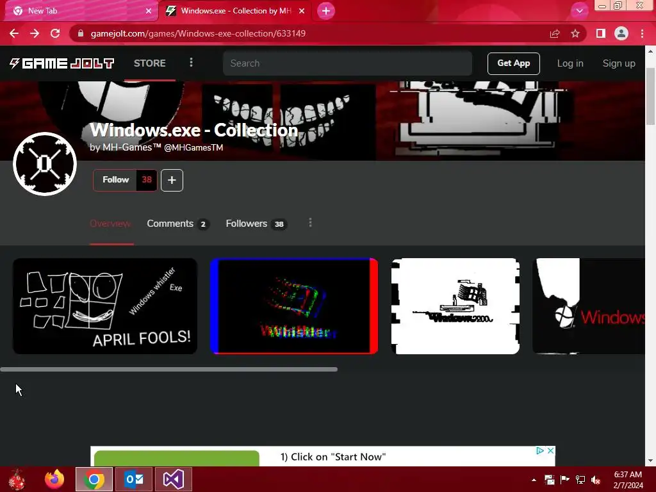Click the Action Center flag icon
656x492 pixels.
565,479
